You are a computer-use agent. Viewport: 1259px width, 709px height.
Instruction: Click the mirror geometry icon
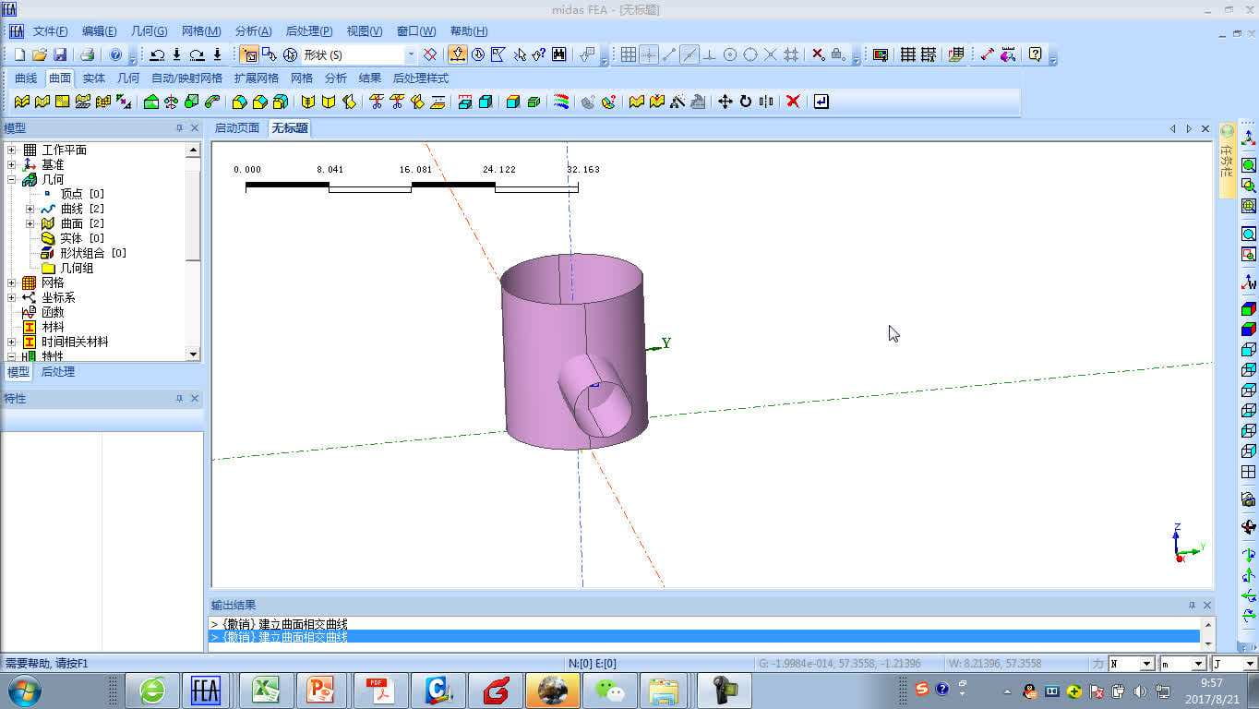[x=765, y=102]
